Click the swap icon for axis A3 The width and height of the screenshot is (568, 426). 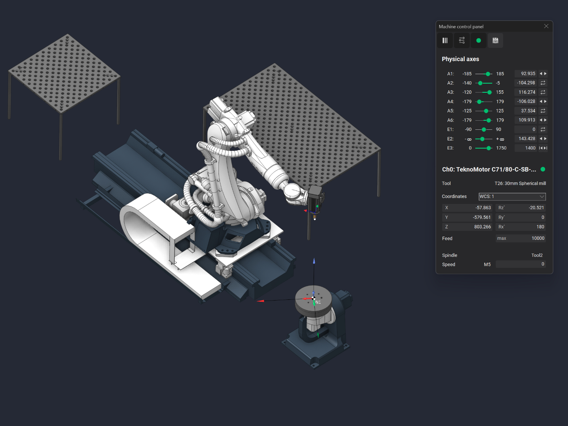(543, 92)
